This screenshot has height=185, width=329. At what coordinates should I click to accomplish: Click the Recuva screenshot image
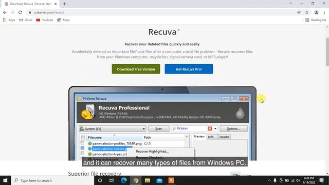(162, 123)
